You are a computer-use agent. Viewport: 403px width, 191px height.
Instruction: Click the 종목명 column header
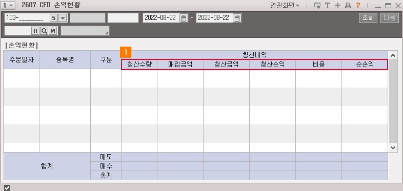click(x=65, y=60)
